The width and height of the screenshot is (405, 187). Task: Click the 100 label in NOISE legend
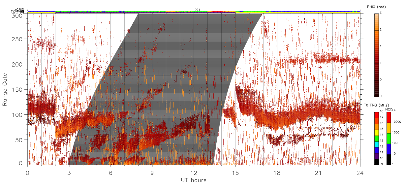pos(395,143)
